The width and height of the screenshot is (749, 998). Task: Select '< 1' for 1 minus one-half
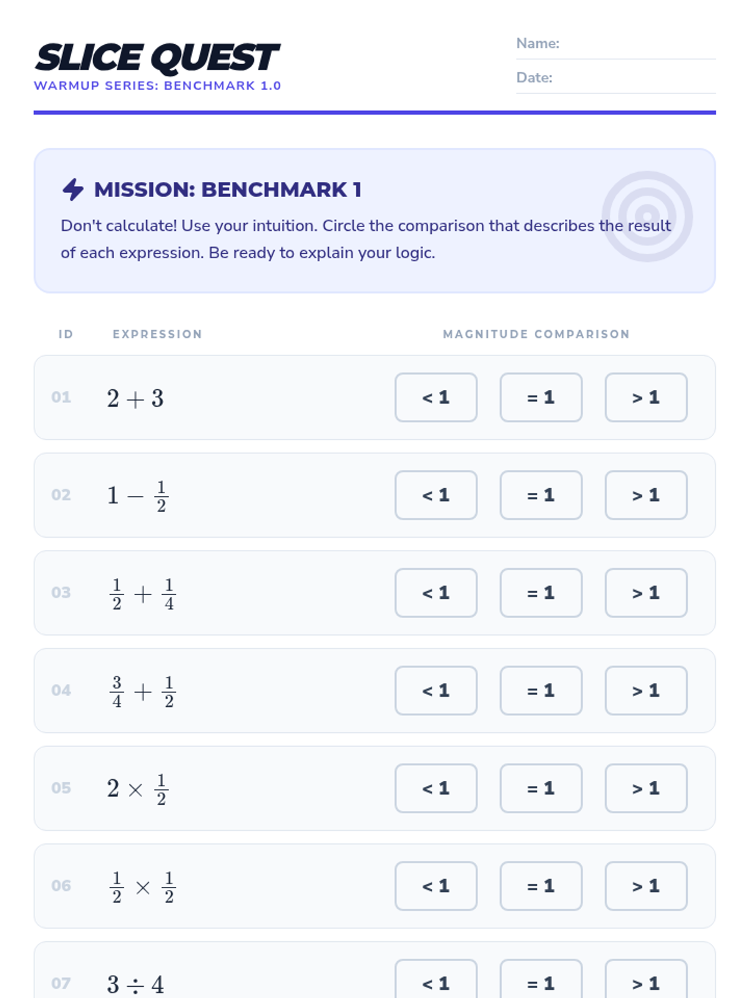tap(436, 495)
